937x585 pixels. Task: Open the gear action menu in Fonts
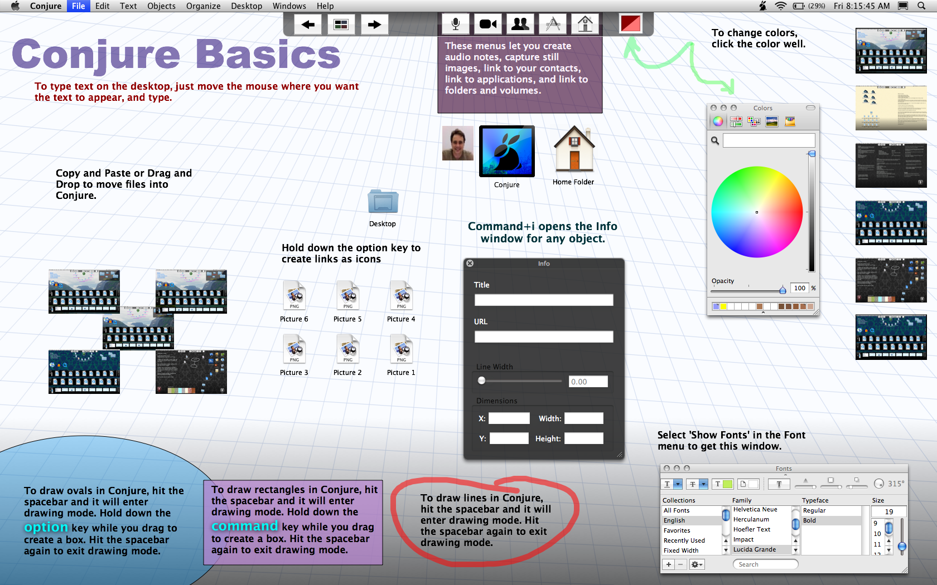point(697,564)
